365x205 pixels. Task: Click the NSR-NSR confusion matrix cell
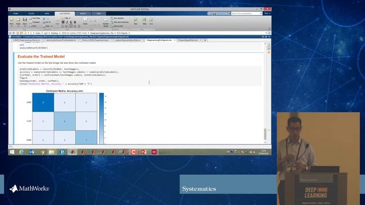point(86,137)
